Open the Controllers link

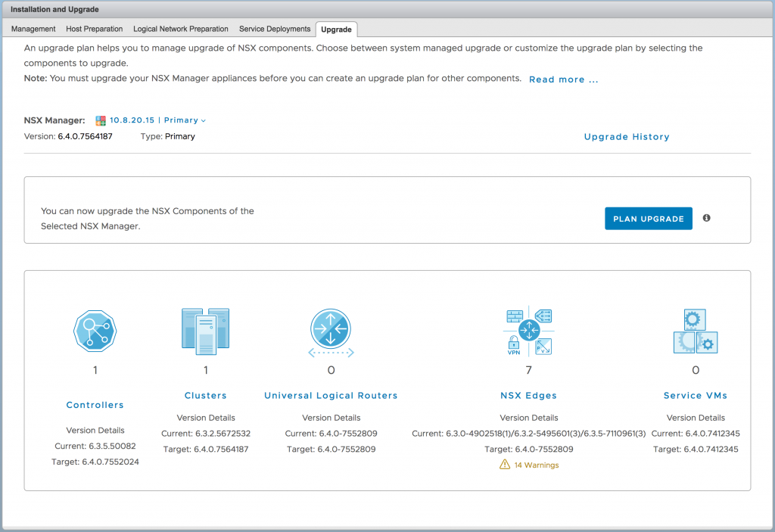[95, 405]
